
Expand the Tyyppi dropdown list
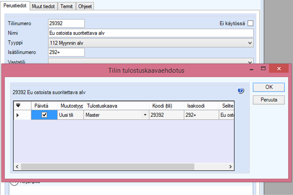click(249, 43)
